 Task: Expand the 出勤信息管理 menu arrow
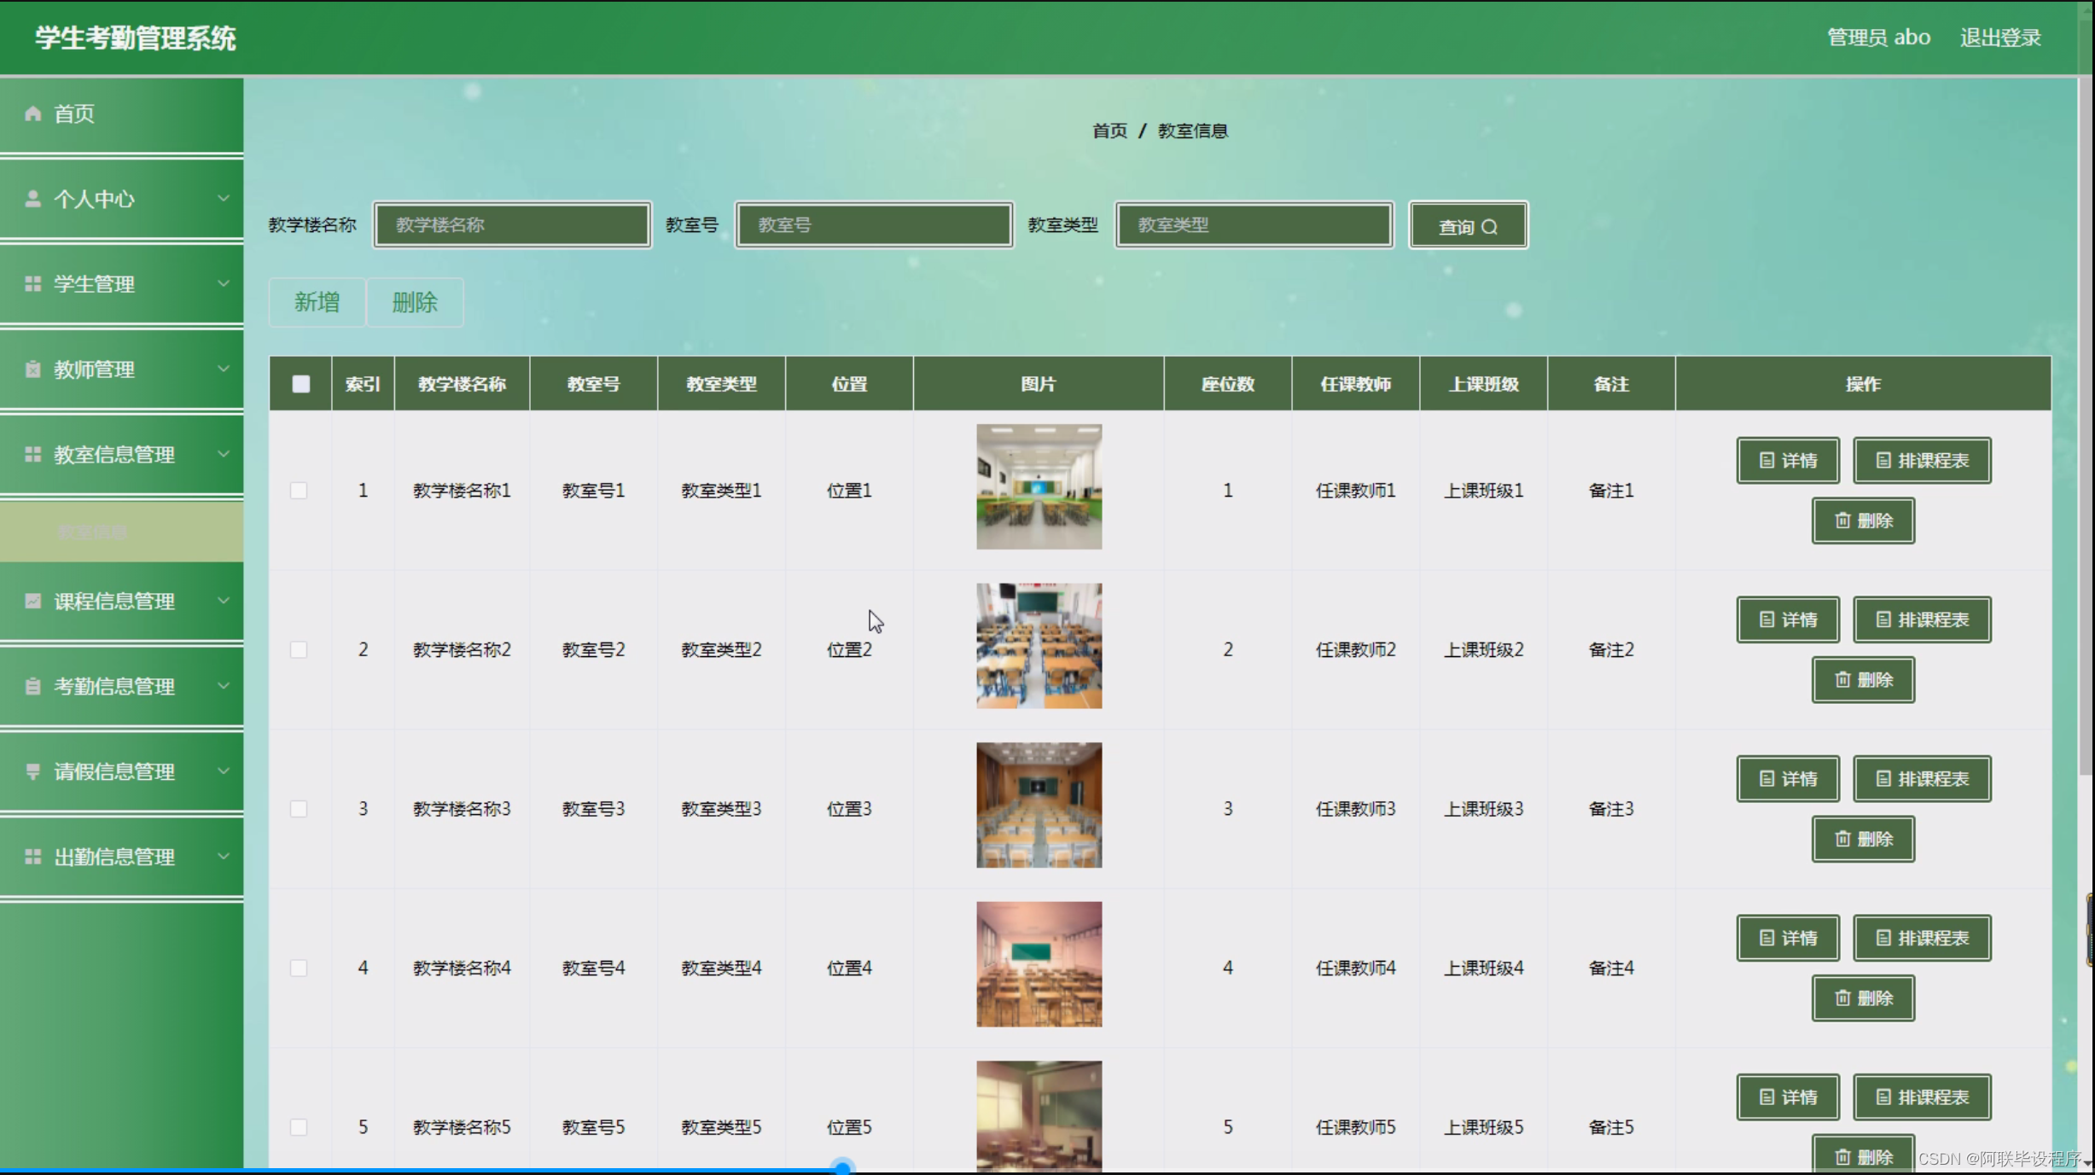pyautogui.click(x=224, y=856)
